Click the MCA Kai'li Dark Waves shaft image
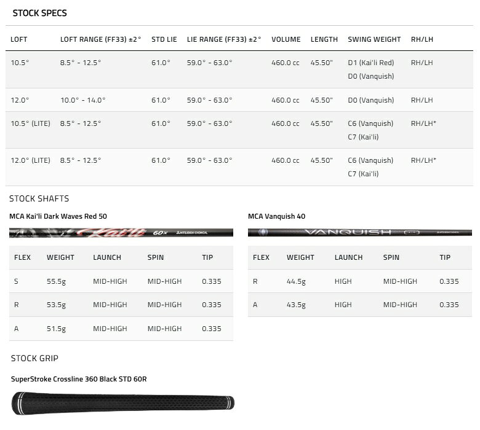The height and width of the screenshot is (430, 480). (121, 233)
